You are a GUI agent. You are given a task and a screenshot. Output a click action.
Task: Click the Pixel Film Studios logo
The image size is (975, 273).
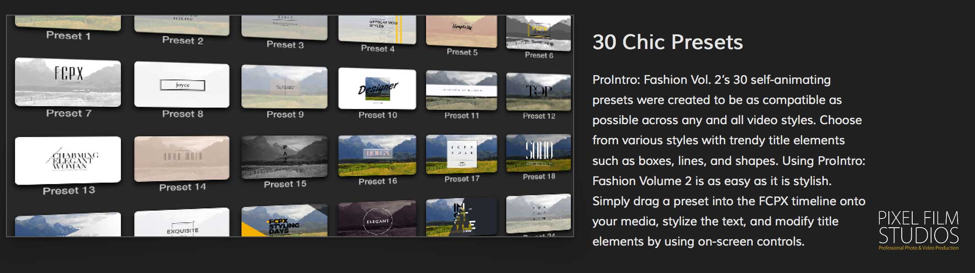point(918,230)
